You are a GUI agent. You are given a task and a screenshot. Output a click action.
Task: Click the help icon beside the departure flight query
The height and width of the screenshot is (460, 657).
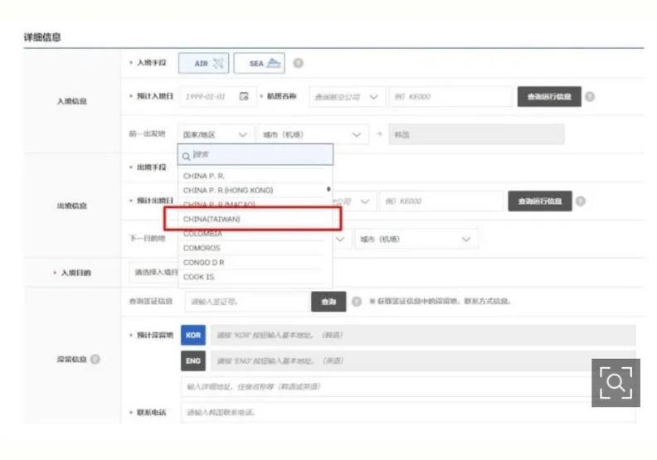pyautogui.click(x=581, y=201)
